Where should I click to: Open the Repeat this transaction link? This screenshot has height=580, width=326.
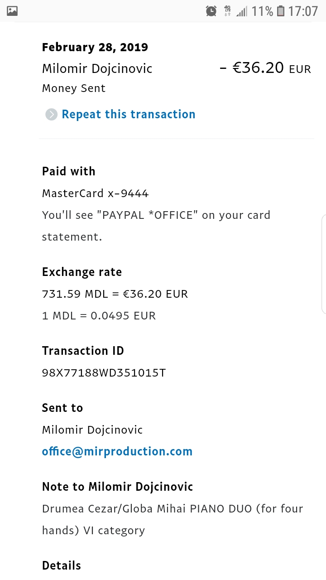point(128,114)
